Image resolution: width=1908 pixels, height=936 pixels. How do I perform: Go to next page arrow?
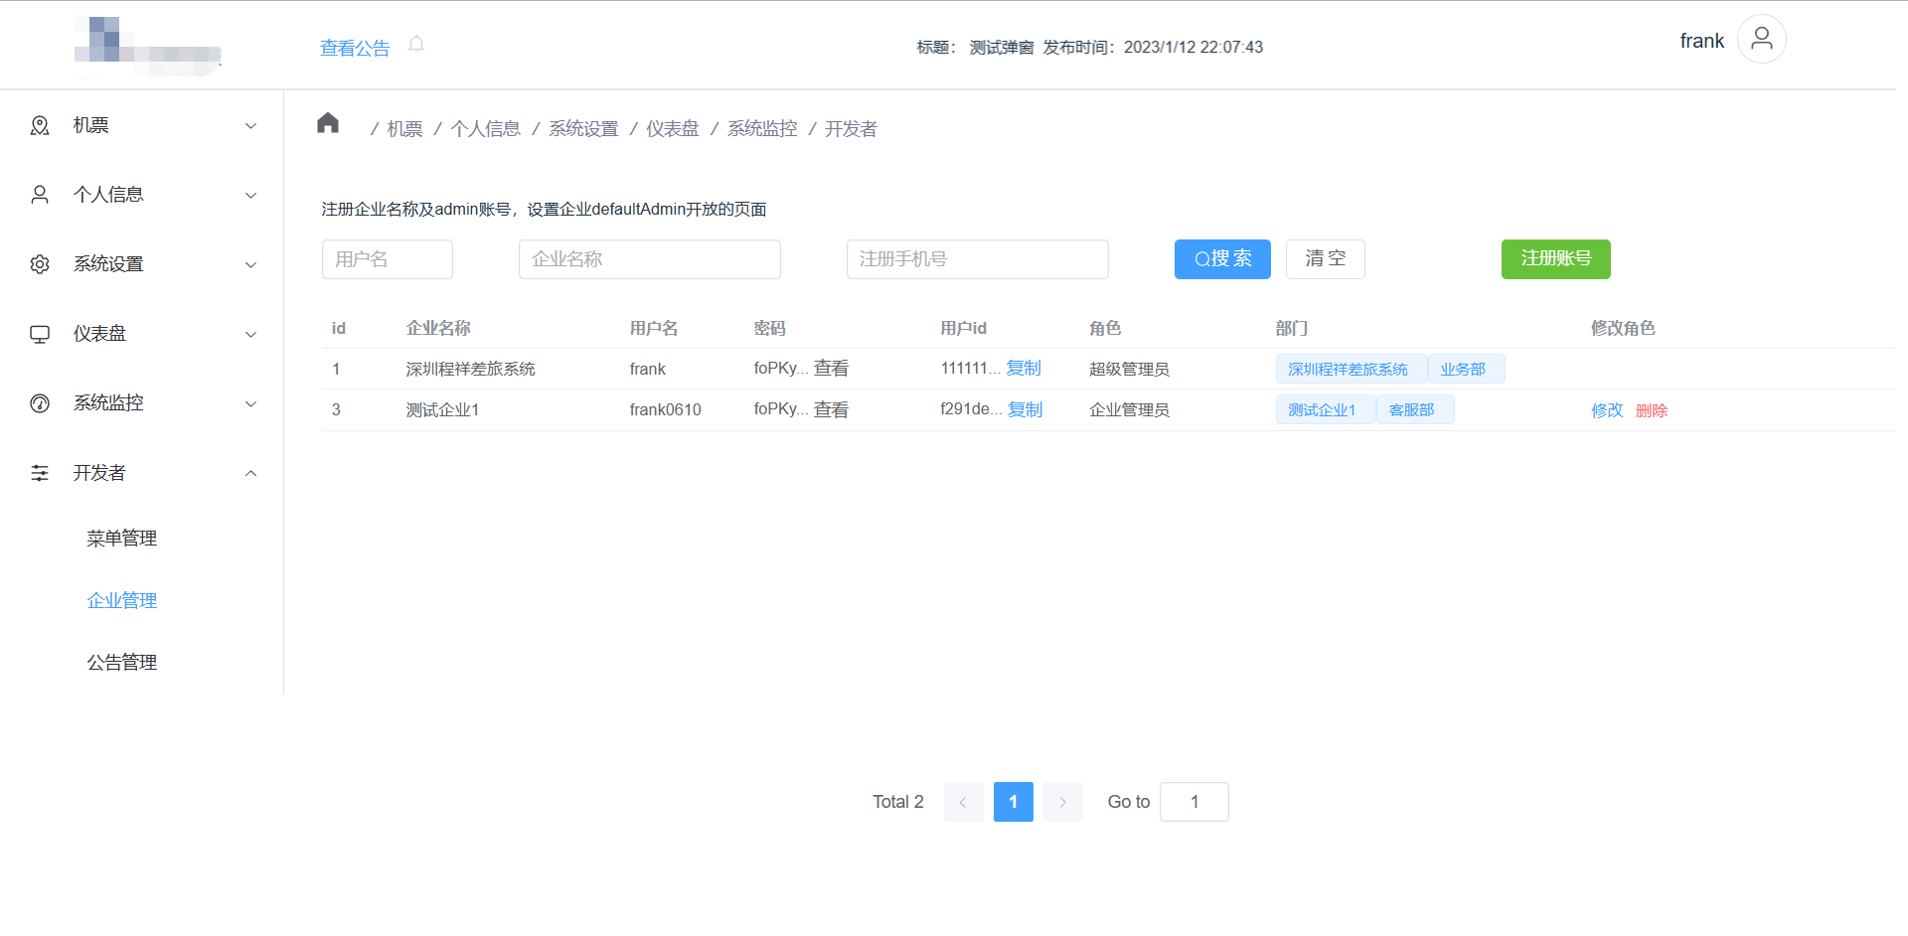[x=1063, y=802]
